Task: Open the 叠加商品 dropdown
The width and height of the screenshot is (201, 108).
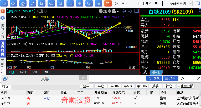Action: click(x=109, y=11)
